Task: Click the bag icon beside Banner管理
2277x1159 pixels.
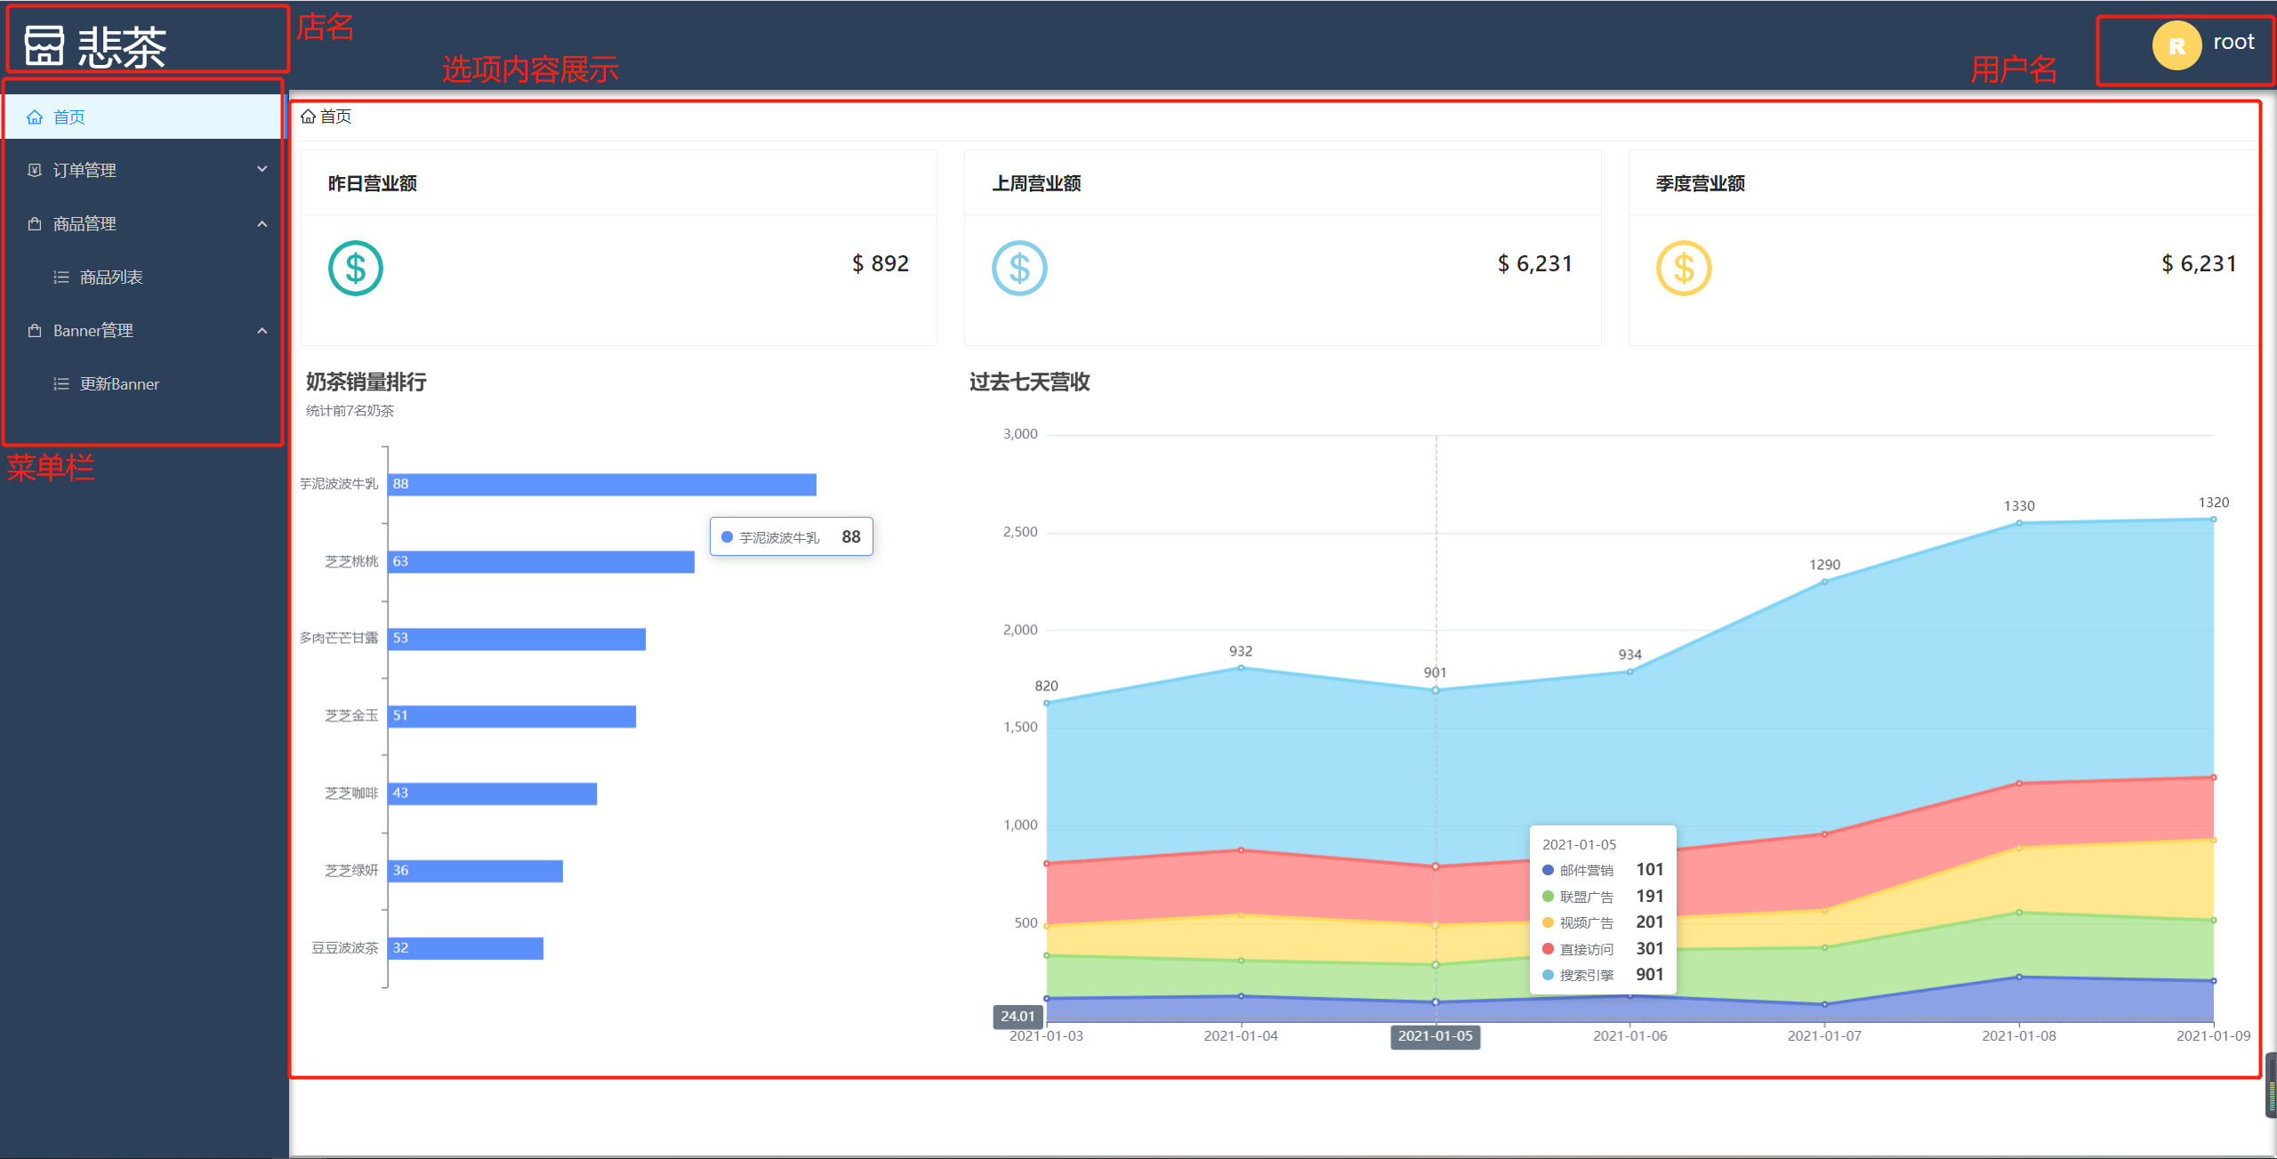Action: (35, 330)
